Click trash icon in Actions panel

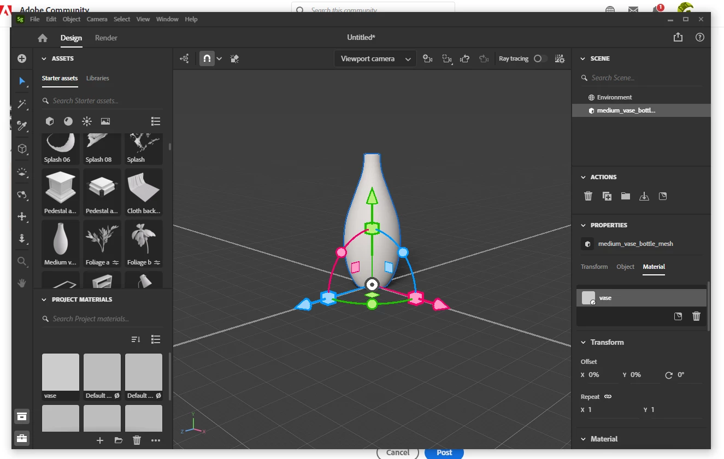[588, 196]
